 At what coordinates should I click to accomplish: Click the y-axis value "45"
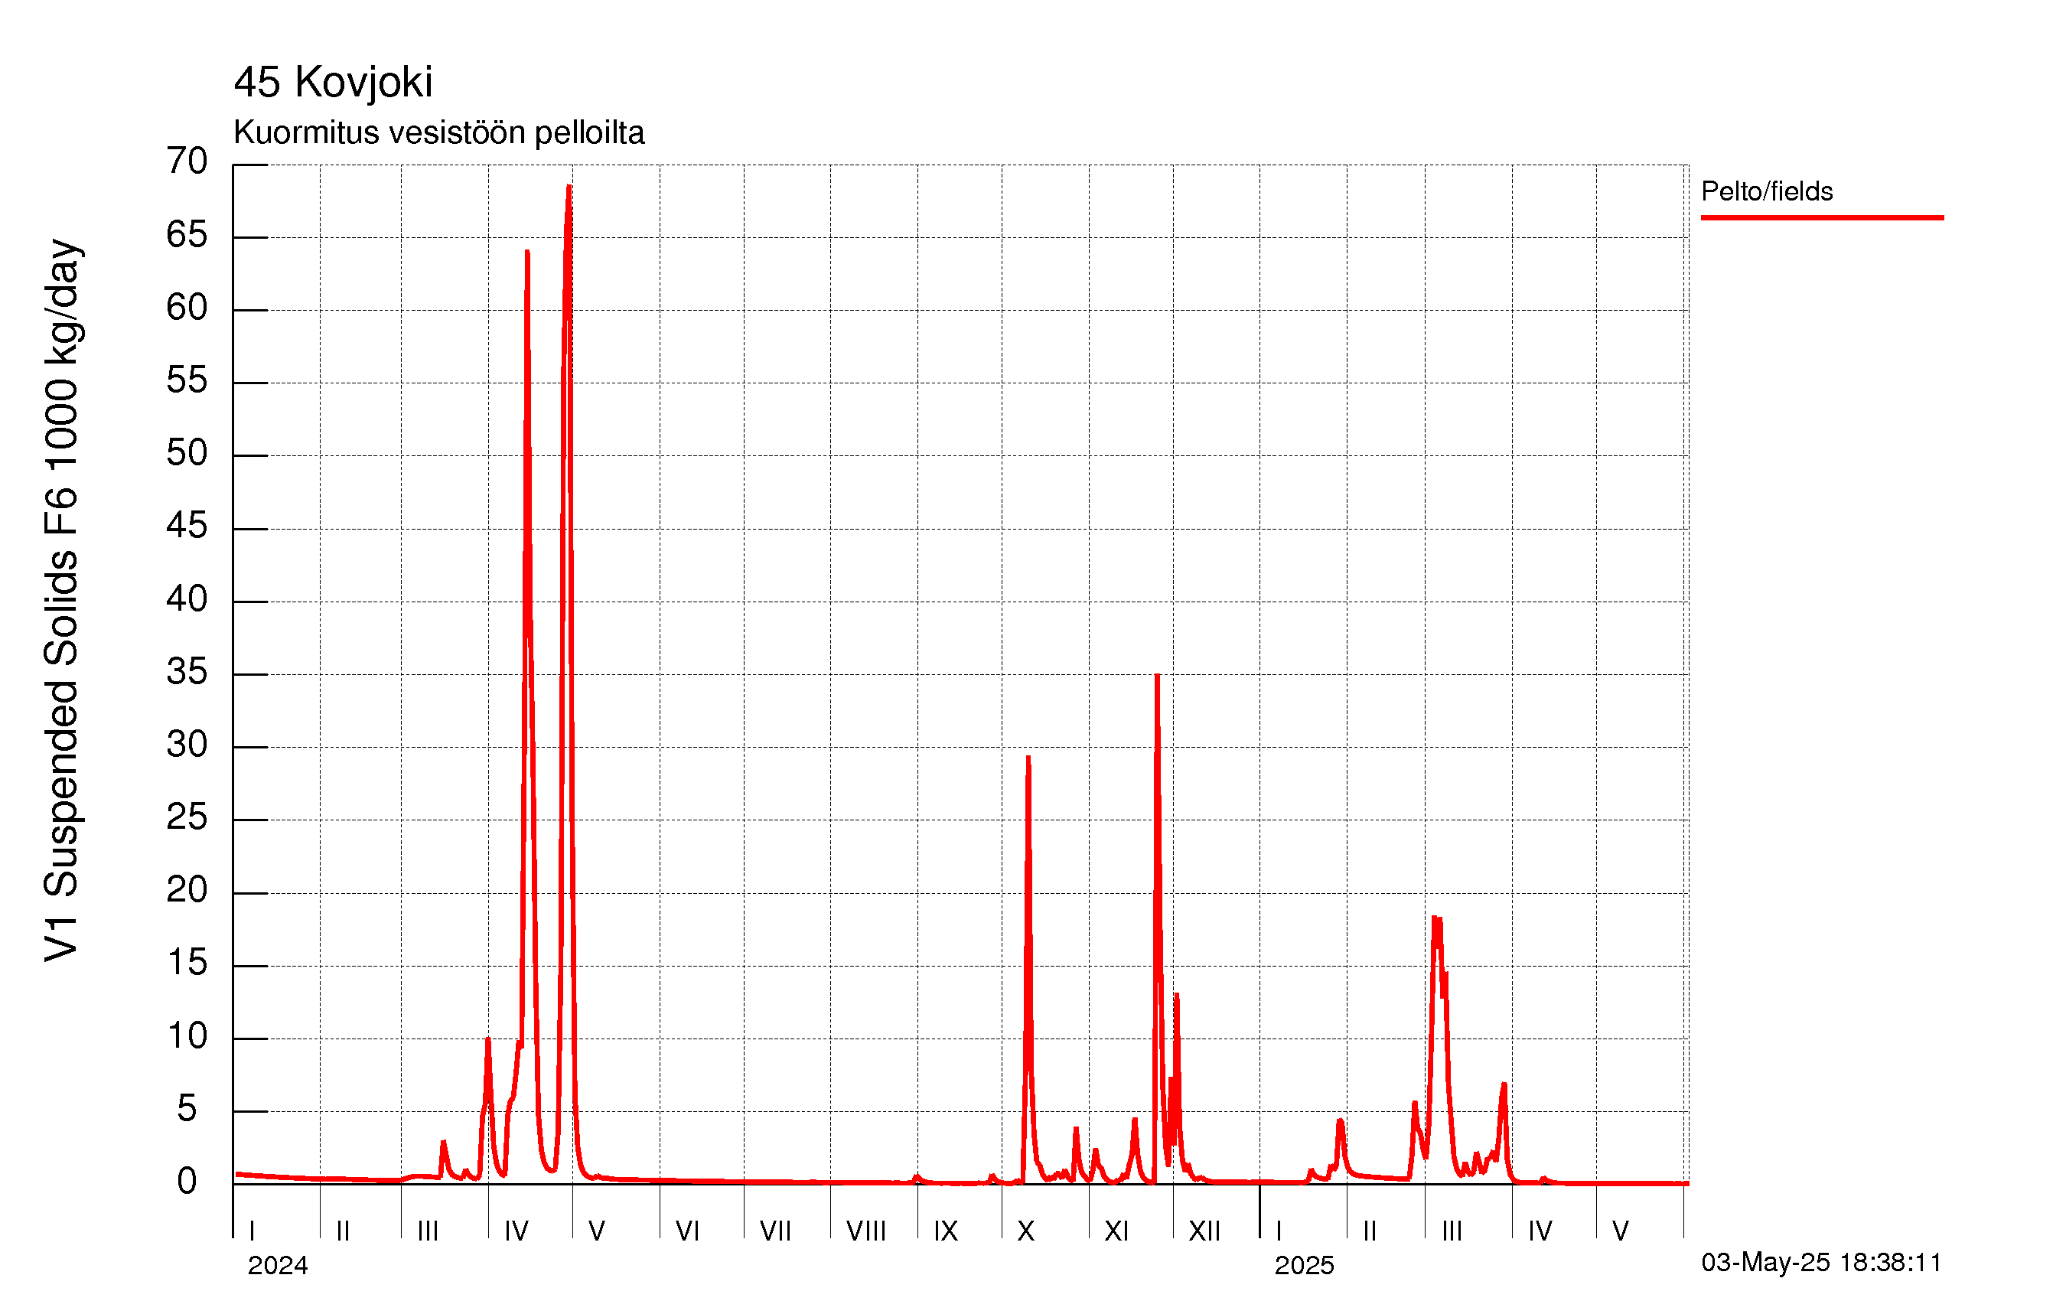[x=187, y=525]
